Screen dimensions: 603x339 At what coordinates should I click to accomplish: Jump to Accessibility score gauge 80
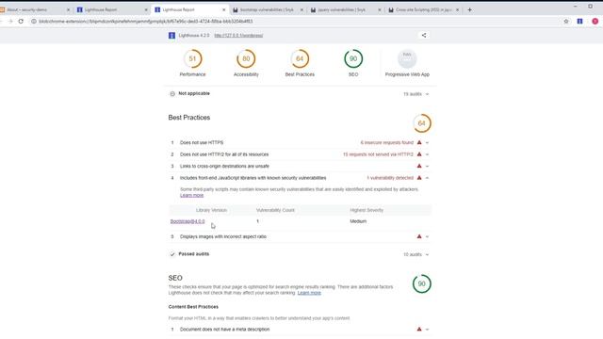tap(246, 58)
